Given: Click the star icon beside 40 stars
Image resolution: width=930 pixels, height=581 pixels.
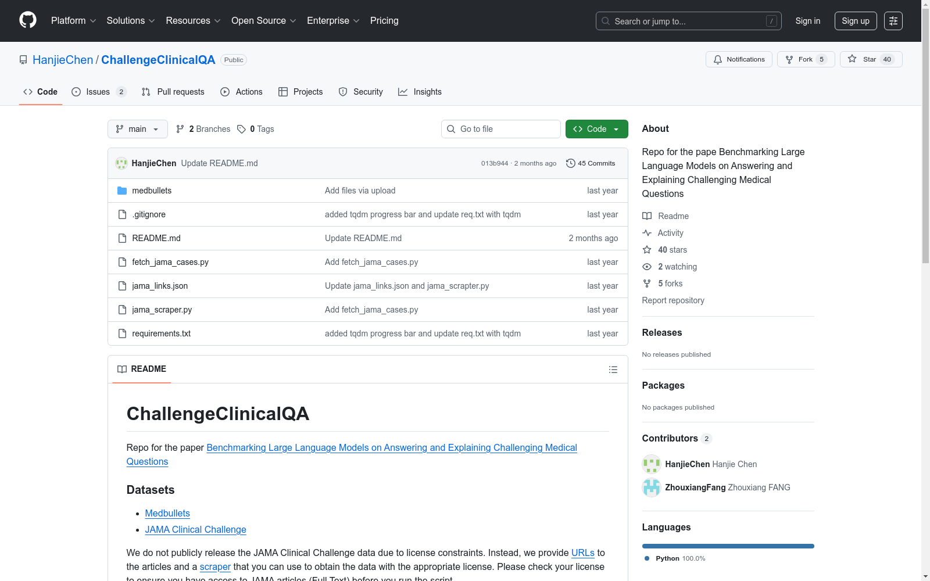Looking at the screenshot, I should [x=647, y=250].
